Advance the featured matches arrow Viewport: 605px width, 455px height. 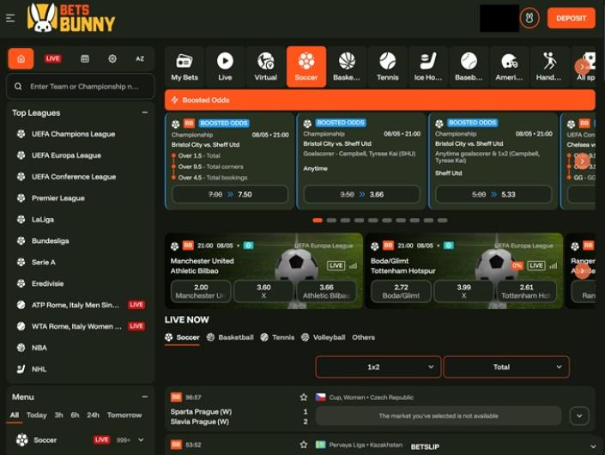(582, 271)
